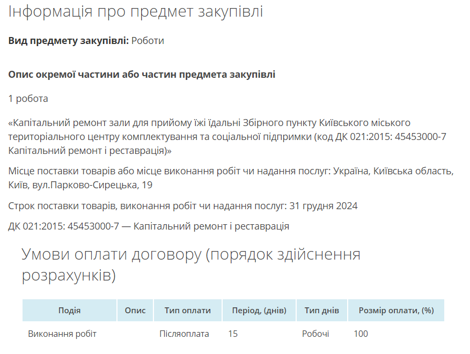The image size is (470, 354).
Task: Click the 'Післяоплата' payment type cell
Action: (x=184, y=334)
